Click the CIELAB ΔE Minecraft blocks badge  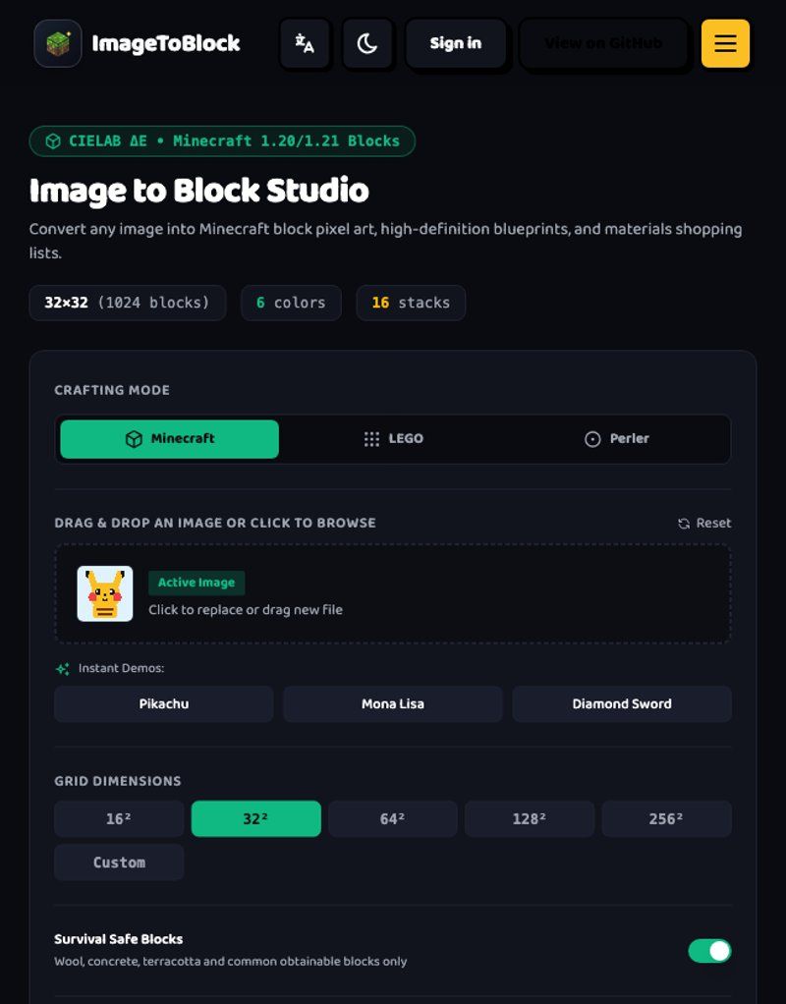[x=222, y=140]
